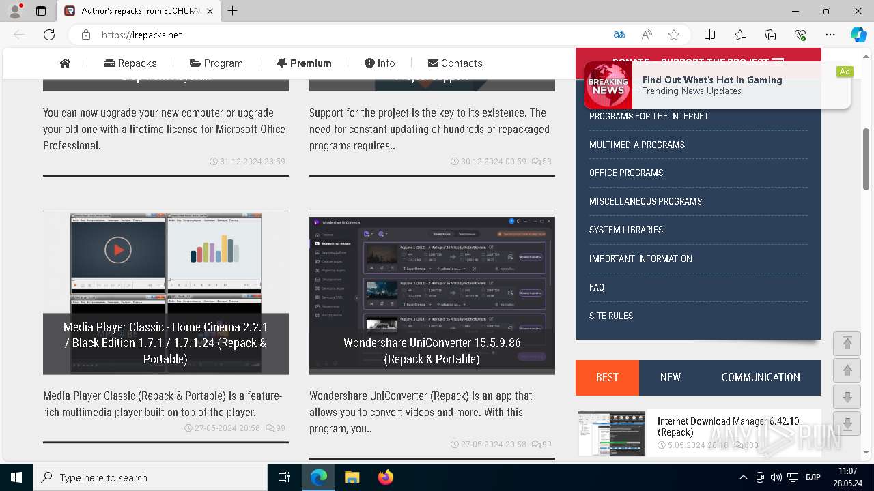Show hidden tray icons chevron
The width and height of the screenshot is (874, 491).
[744, 477]
